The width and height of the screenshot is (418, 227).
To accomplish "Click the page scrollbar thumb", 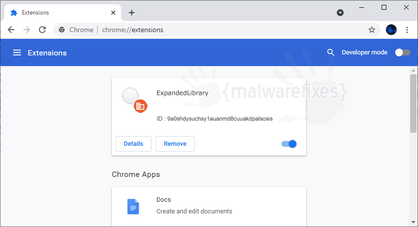I will coord(413,103).
